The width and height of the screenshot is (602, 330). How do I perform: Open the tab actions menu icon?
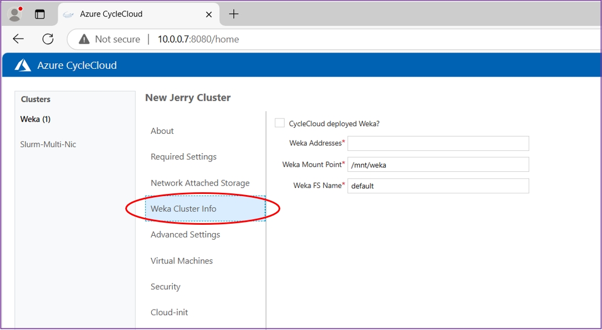tap(40, 14)
